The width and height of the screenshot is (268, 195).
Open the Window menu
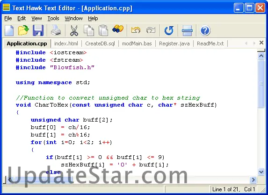click(x=74, y=18)
